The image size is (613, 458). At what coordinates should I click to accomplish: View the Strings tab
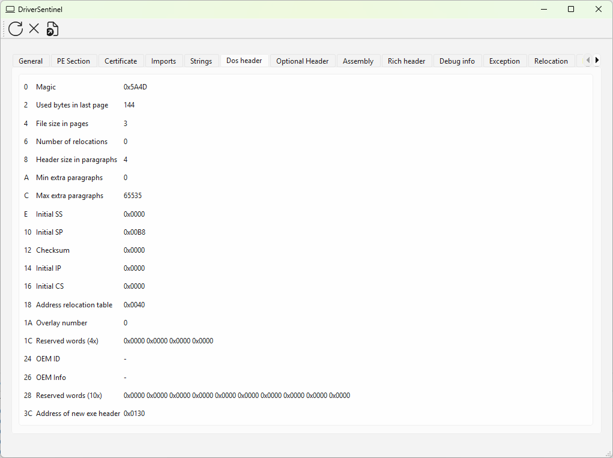click(201, 61)
